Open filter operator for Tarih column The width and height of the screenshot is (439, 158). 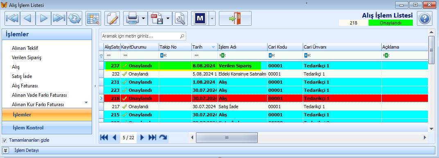(196, 56)
